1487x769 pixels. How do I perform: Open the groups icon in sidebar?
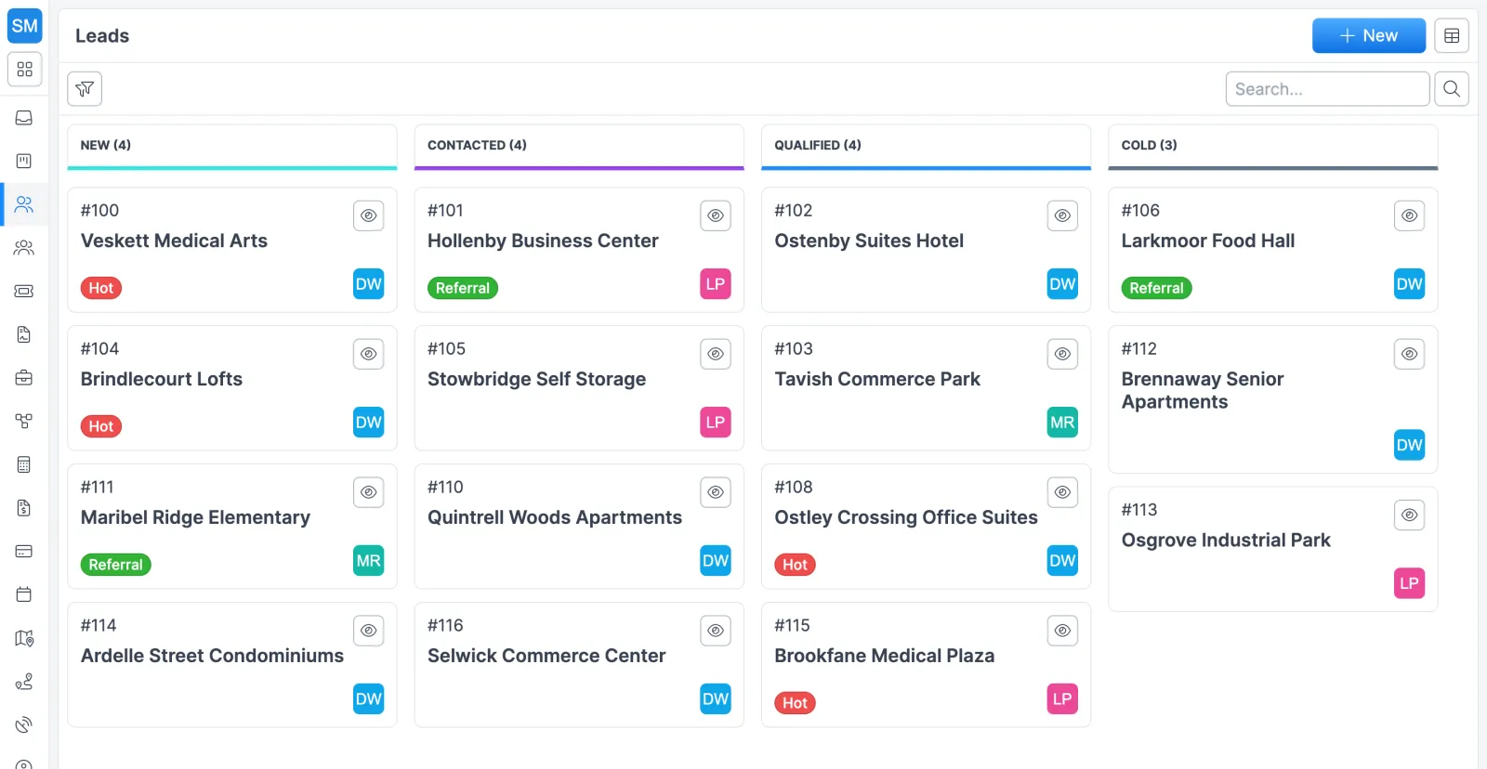[x=24, y=248]
